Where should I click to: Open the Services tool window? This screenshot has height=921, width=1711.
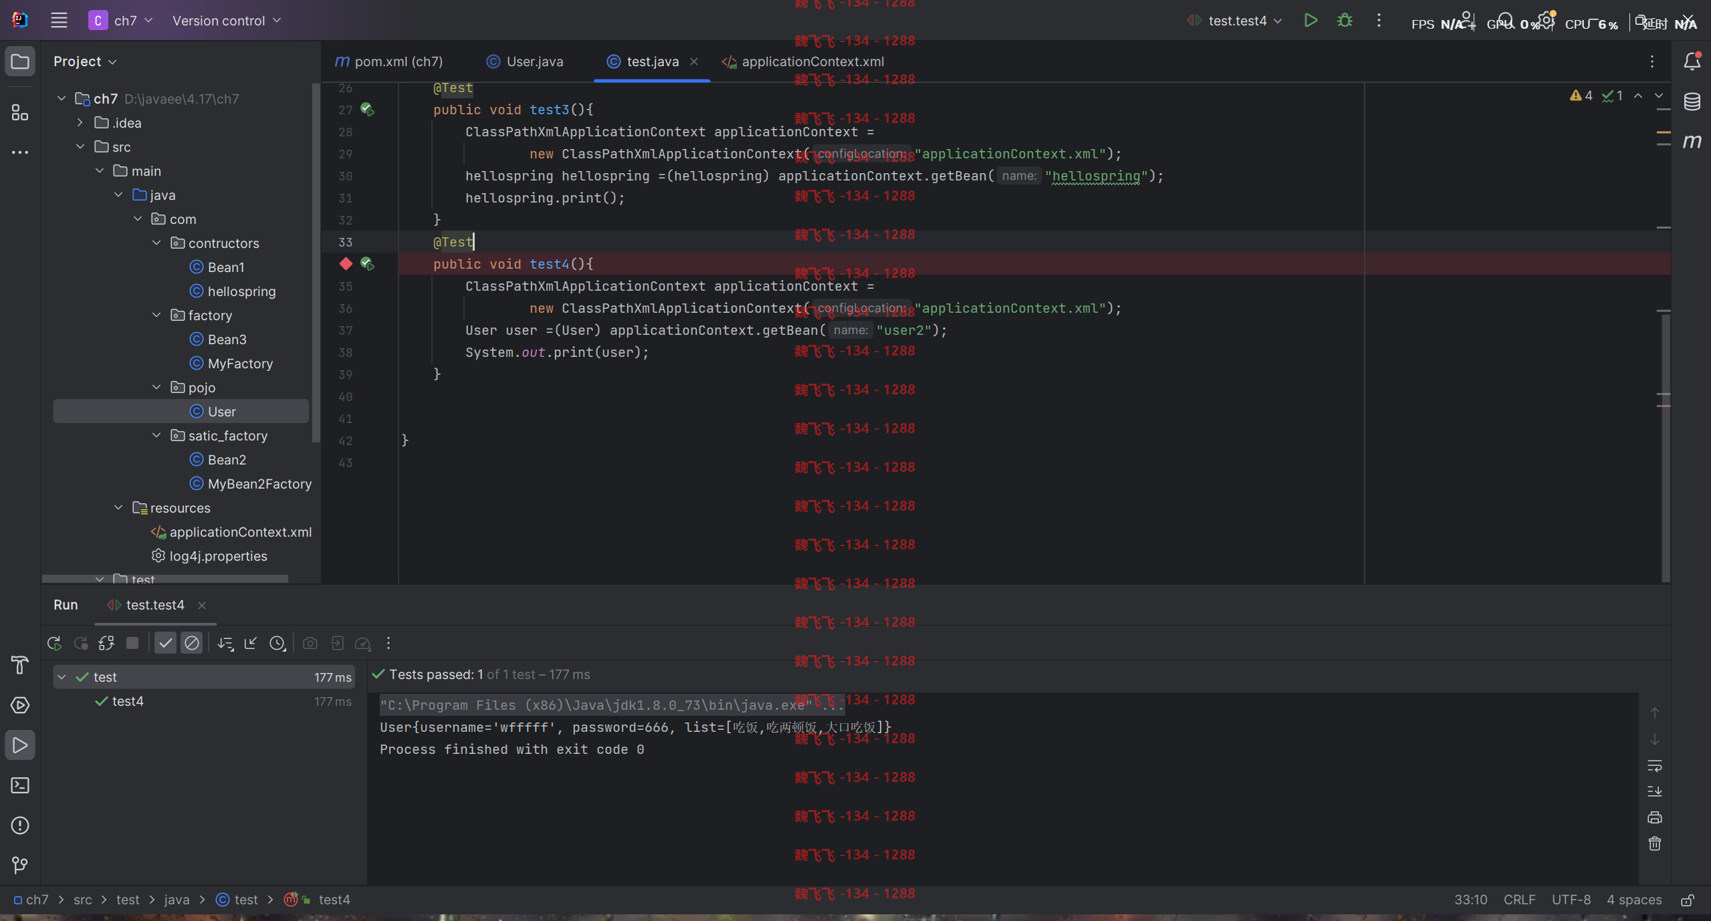tap(20, 705)
